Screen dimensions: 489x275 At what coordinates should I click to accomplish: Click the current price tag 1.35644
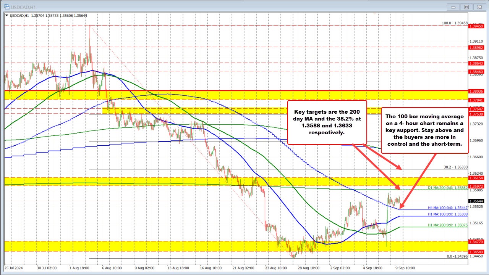tap(476, 200)
